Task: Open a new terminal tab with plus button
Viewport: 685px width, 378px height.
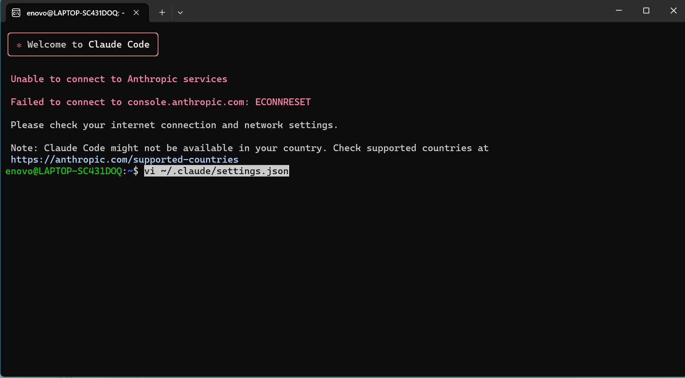Action: pos(162,12)
